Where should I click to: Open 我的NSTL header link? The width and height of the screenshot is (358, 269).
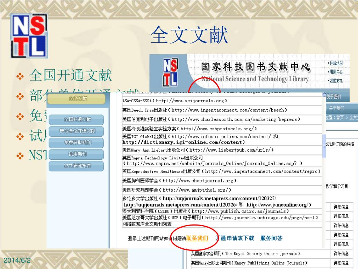pos(336,81)
